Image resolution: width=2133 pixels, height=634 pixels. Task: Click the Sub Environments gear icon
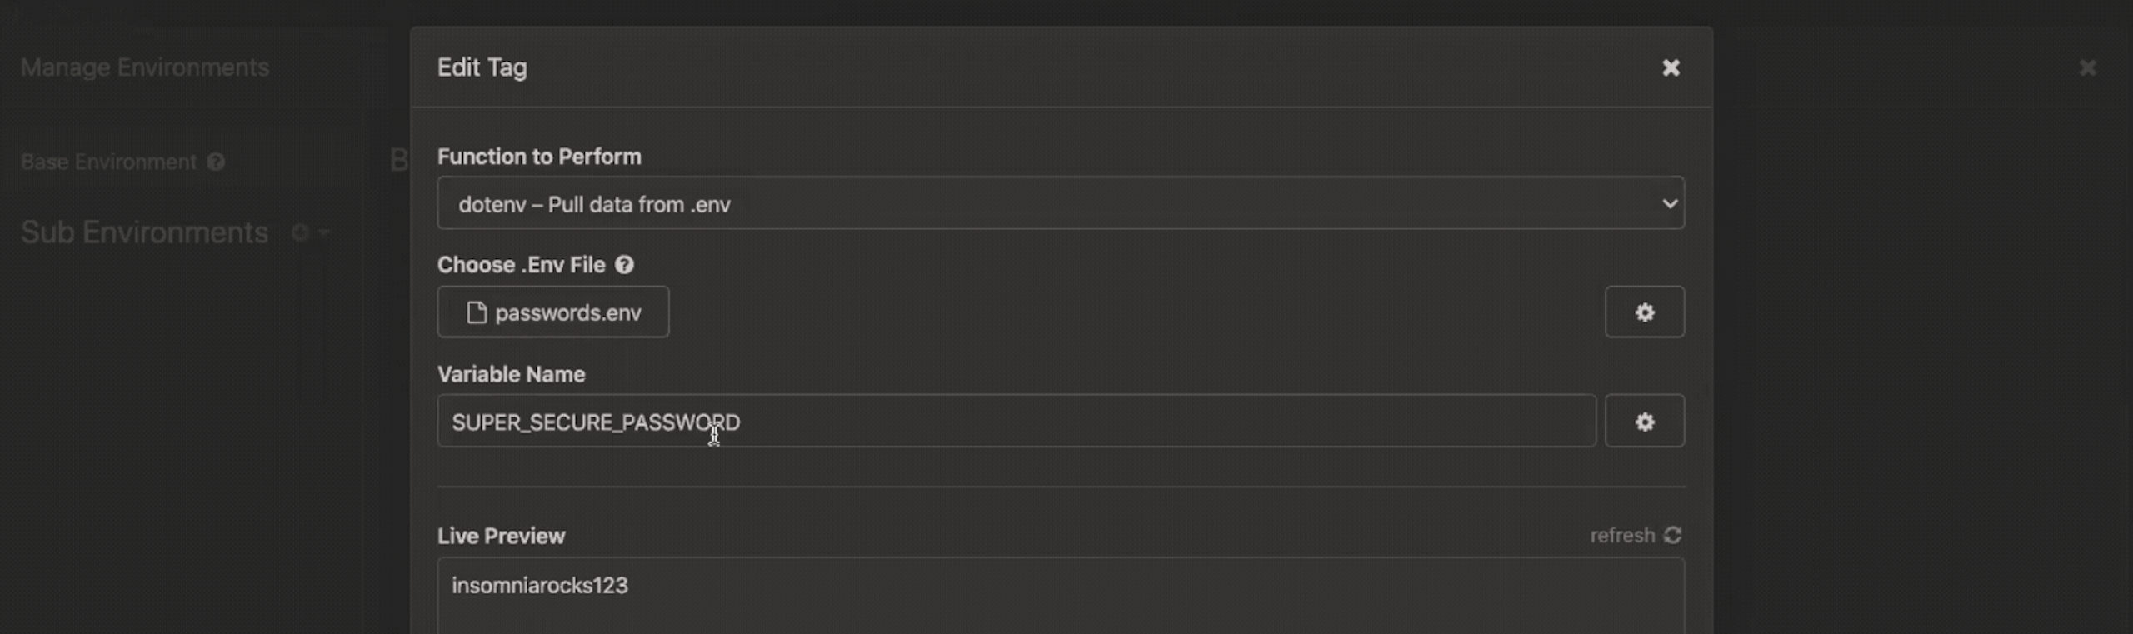(300, 232)
